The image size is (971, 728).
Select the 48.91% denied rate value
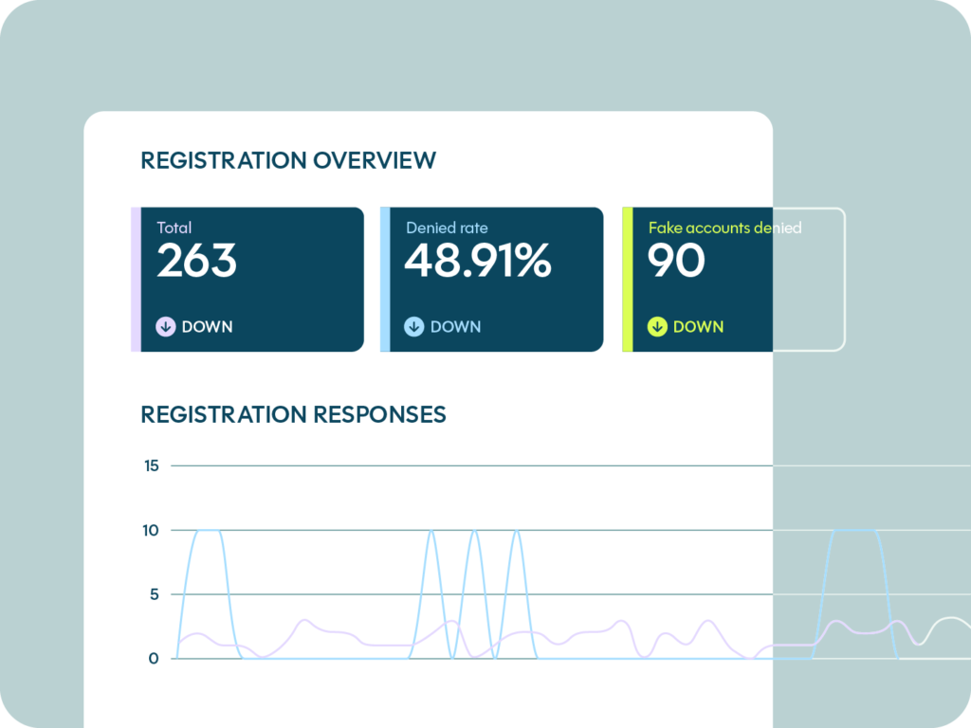pos(477,262)
